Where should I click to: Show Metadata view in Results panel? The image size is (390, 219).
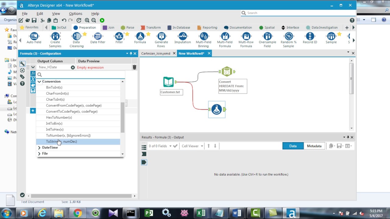coord(314,146)
